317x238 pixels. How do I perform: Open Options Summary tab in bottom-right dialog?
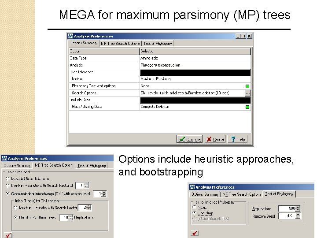tap(205, 194)
